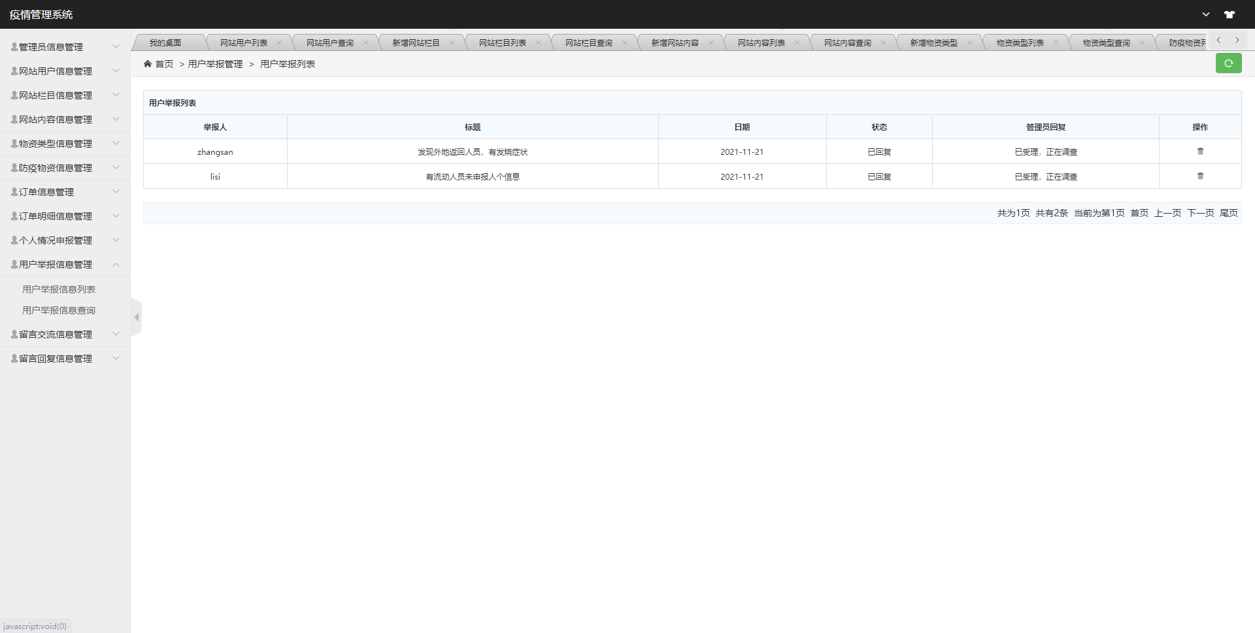Close the 网站用户查询 tab
This screenshot has height=633, width=1255.
(x=365, y=42)
